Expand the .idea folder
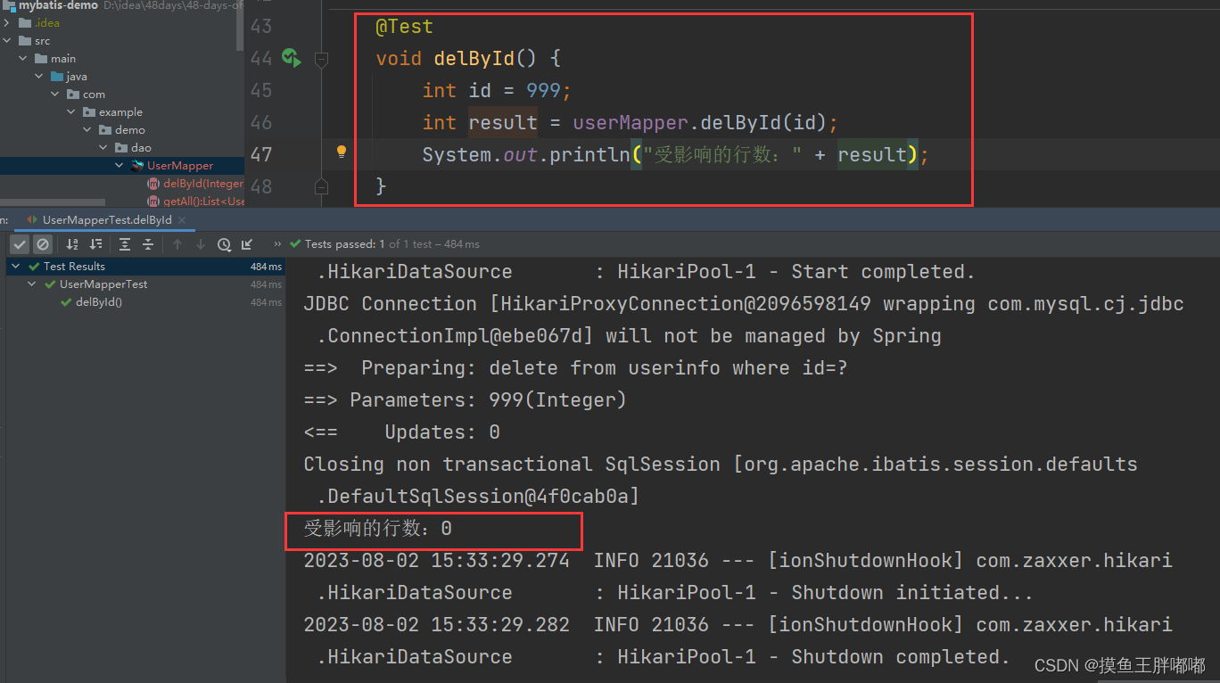The width and height of the screenshot is (1220, 683). pyautogui.click(x=7, y=23)
